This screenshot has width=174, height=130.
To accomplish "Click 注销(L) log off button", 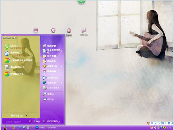I will pyautogui.click(x=34, y=122).
